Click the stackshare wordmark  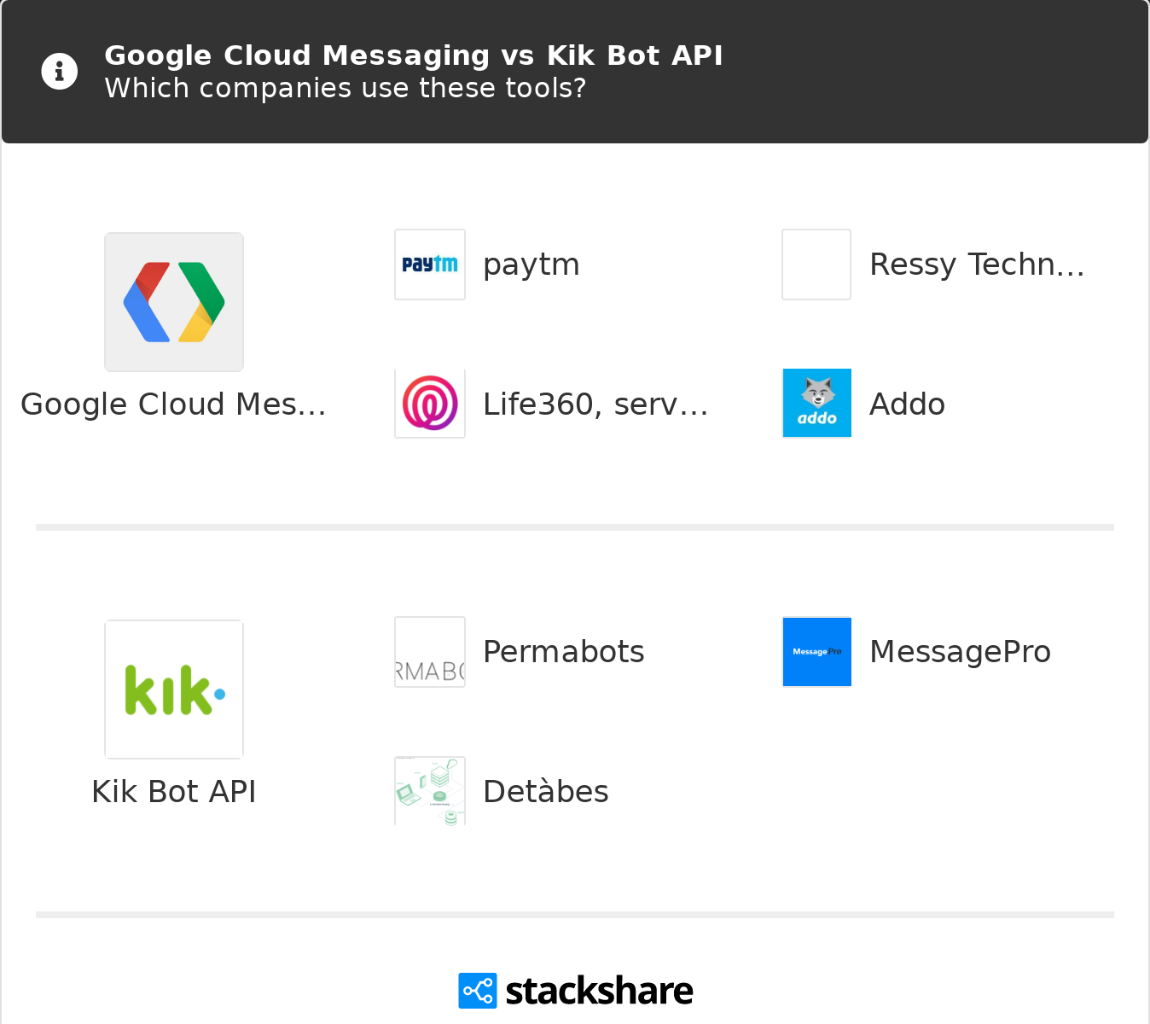coord(599,991)
